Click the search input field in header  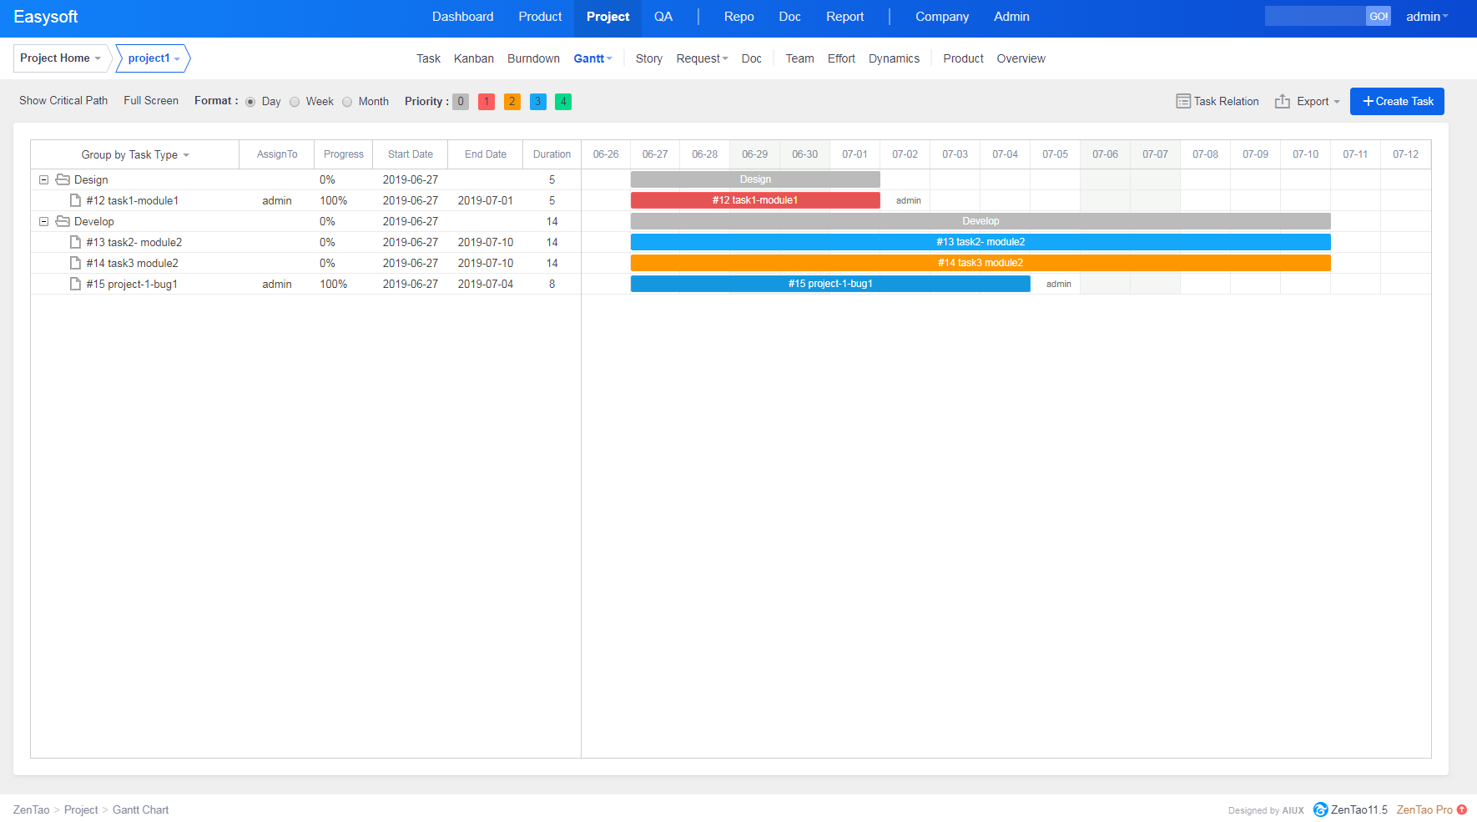(1314, 16)
